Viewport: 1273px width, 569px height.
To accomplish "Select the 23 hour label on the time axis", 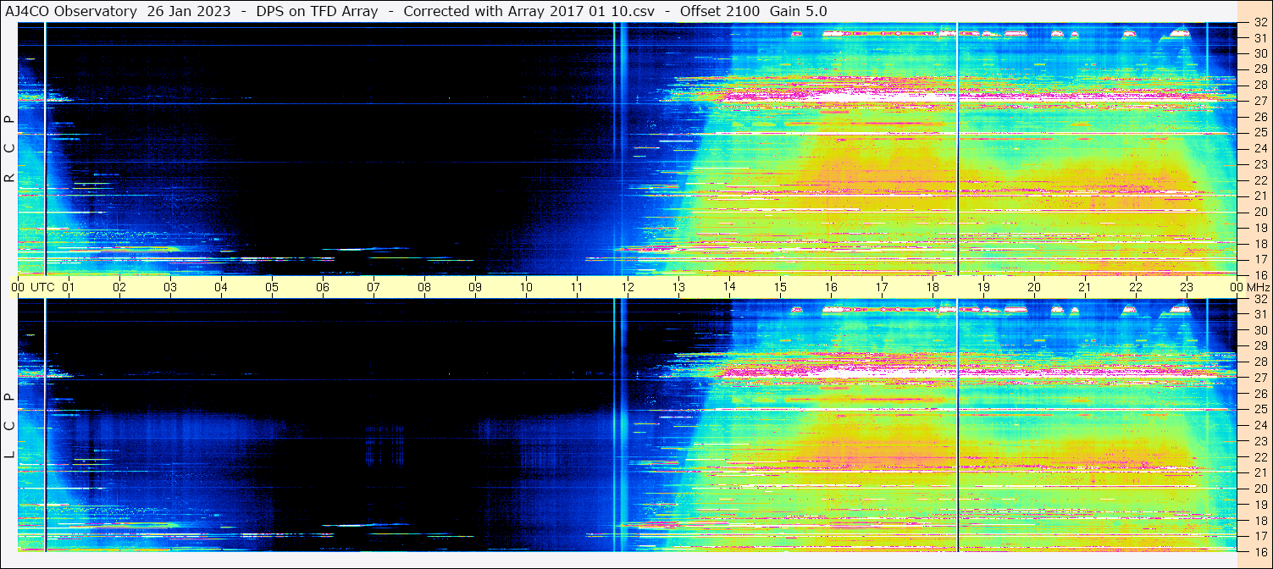I will (1187, 287).
